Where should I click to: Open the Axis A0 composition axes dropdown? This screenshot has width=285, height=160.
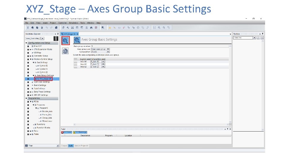coord(103,62)
